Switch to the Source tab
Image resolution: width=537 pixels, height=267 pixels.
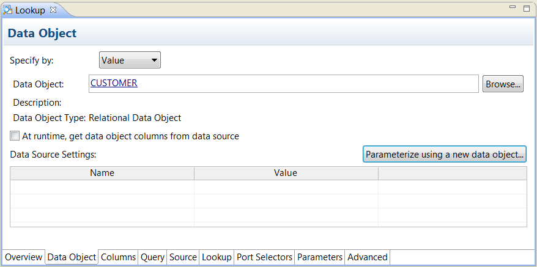click(x=183, y=257)
